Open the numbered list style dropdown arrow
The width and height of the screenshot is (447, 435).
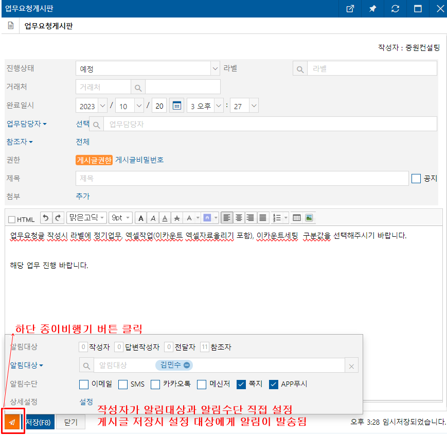click(x=285, y=218)
